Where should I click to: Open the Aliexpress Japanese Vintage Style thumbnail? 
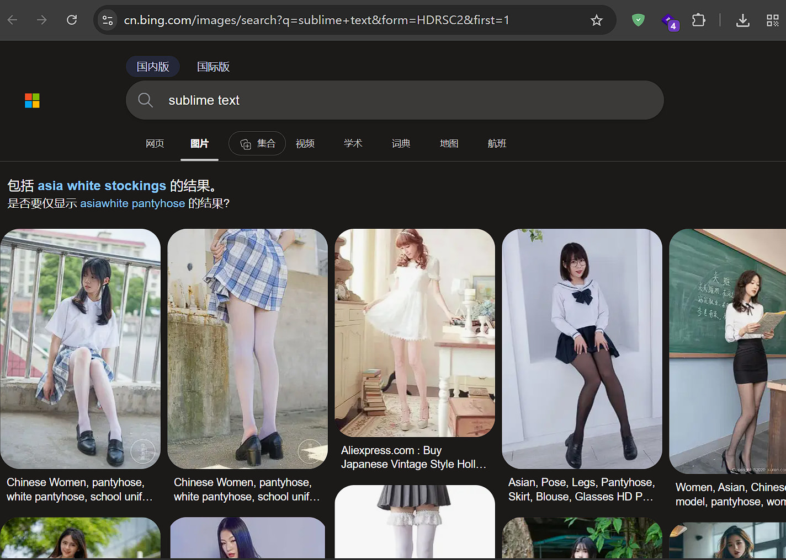click(x=415, y=332)
